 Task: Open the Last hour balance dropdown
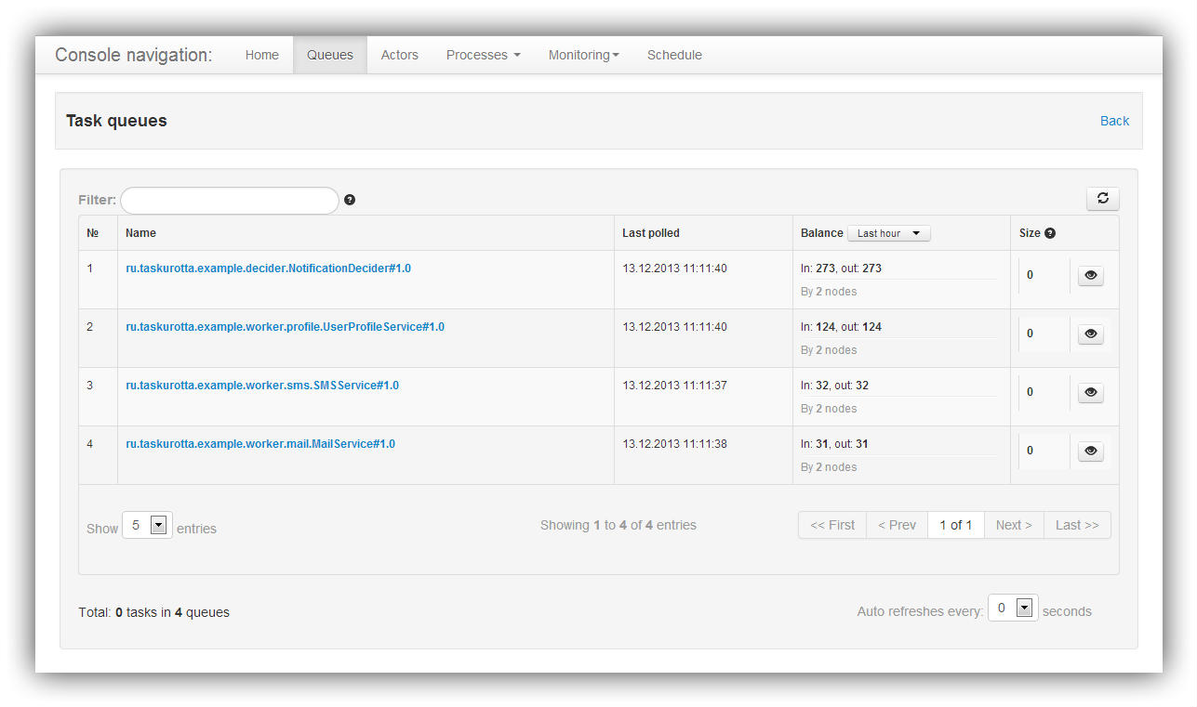[x=889, y=233]
